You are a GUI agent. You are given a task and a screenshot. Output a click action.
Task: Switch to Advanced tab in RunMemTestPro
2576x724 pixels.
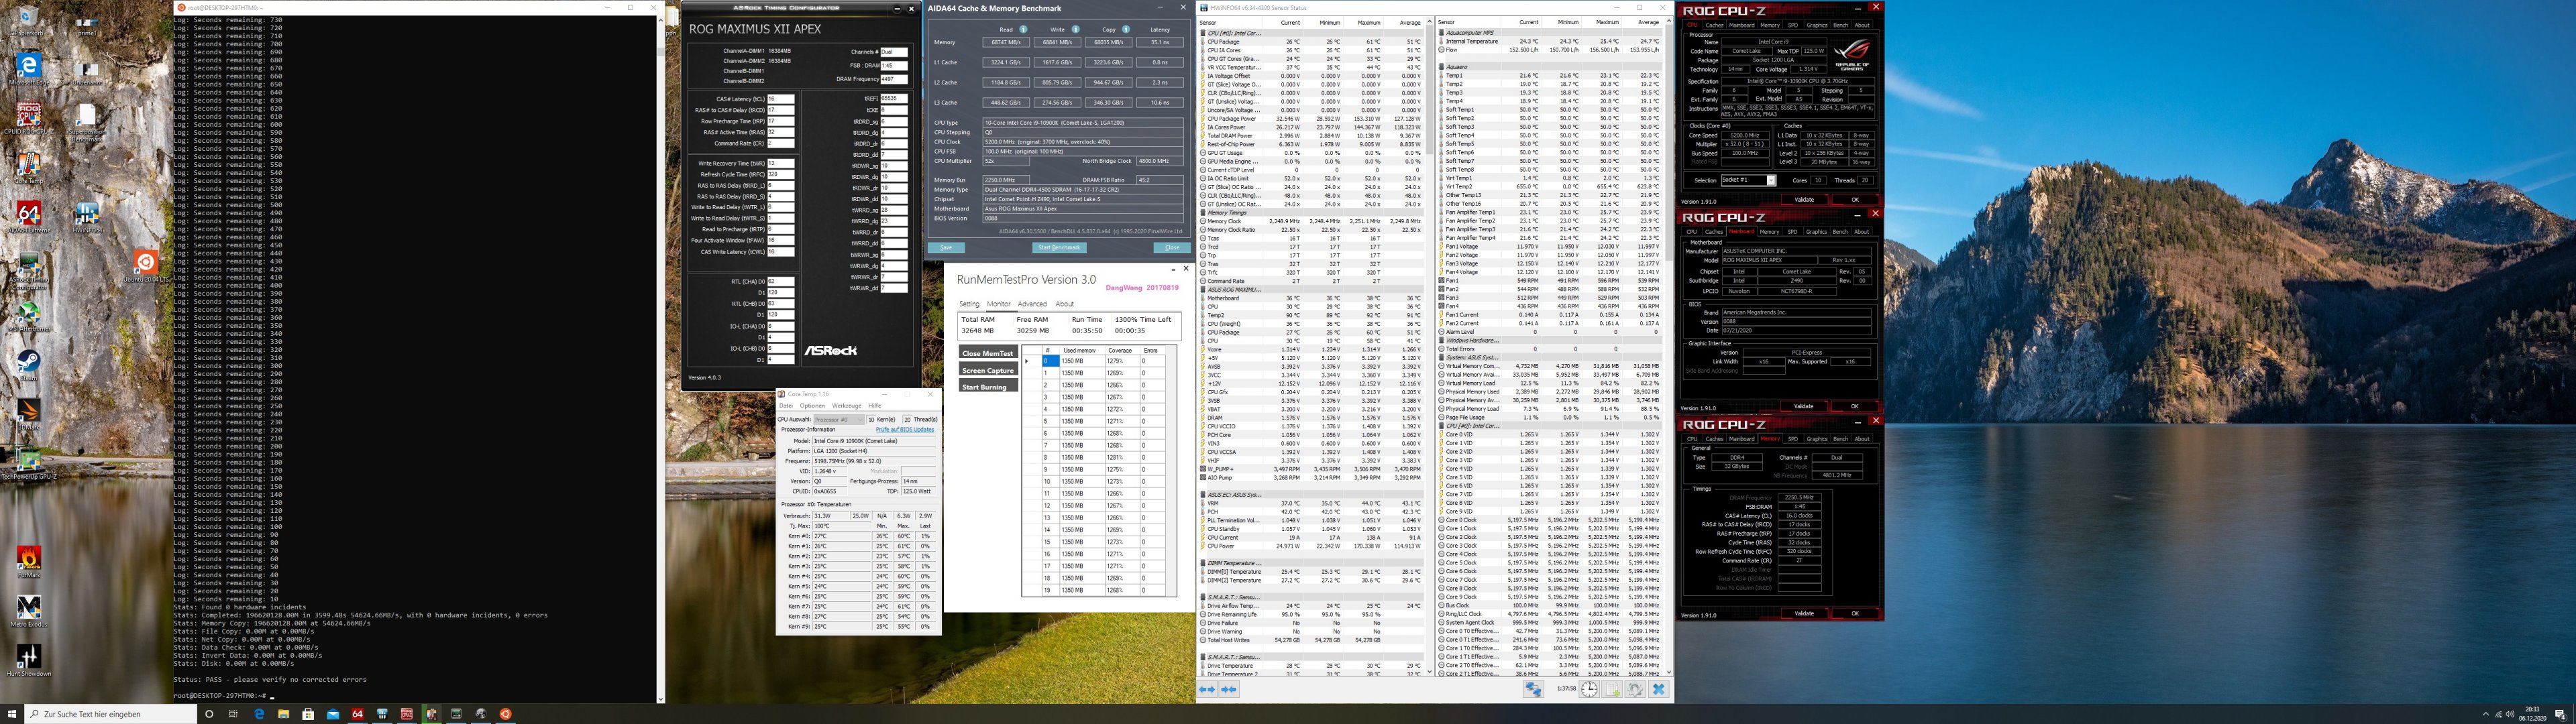1032,304
